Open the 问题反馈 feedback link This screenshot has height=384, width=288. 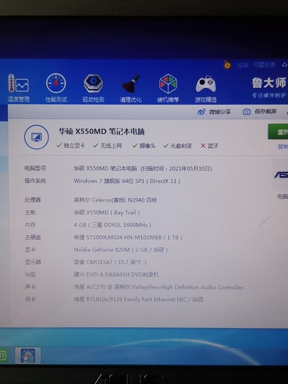pos(264,65)
